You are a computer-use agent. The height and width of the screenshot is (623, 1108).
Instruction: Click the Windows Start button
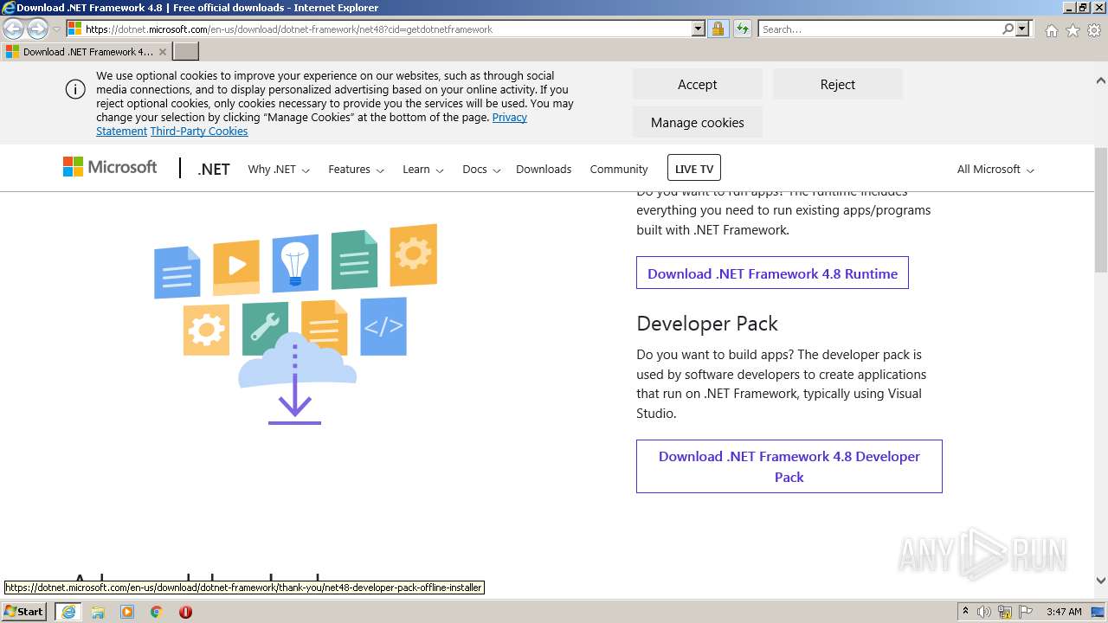coord(23,611)
